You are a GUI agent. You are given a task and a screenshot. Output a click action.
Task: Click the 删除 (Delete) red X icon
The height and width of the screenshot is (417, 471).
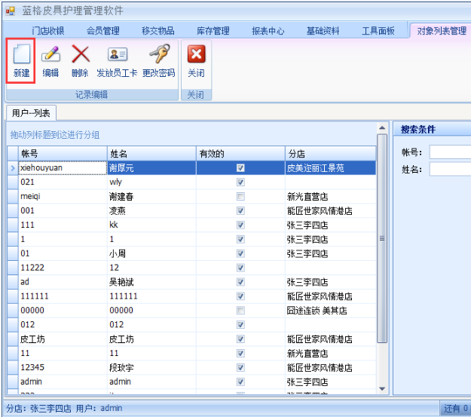(80, 55)
